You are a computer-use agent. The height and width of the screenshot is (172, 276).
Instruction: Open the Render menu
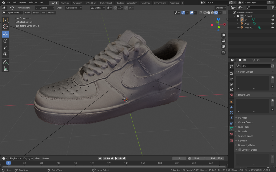23,3
